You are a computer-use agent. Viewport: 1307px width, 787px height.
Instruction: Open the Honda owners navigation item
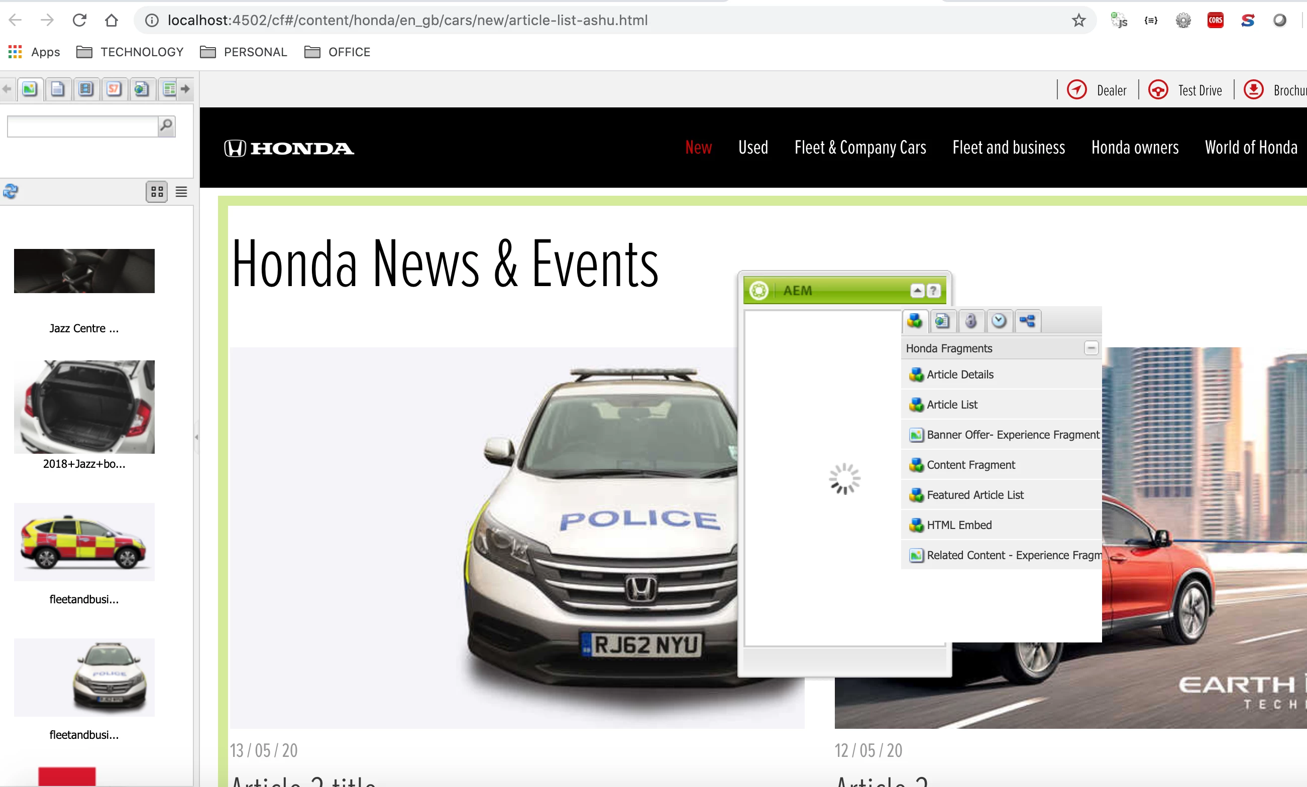pyautogui.click(x=1135, y=148)
